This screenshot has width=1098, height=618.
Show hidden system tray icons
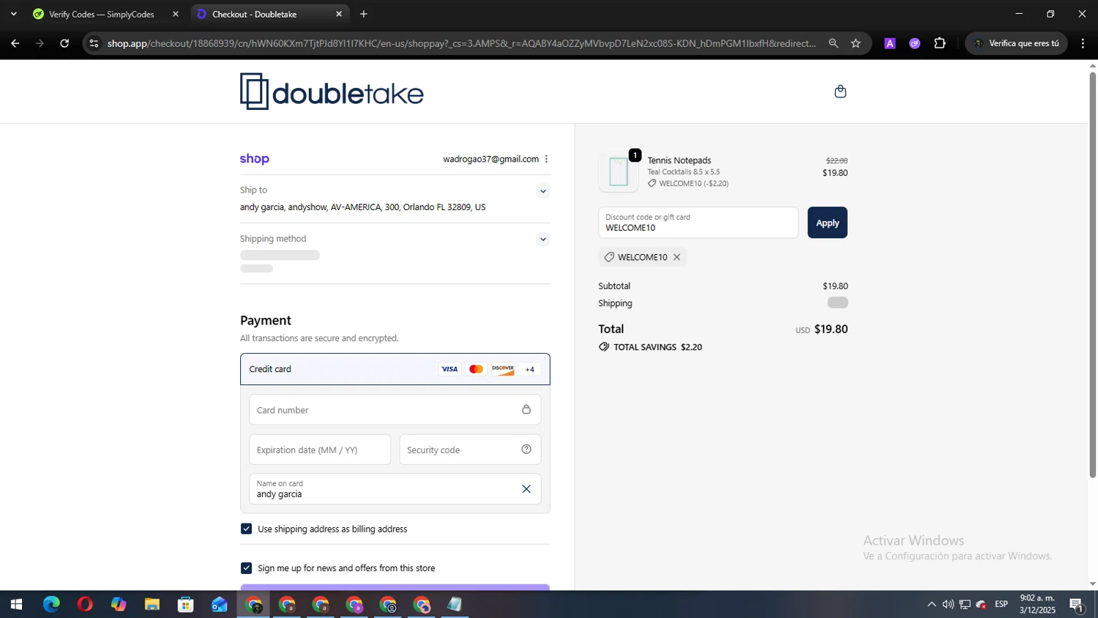point(931,605)
